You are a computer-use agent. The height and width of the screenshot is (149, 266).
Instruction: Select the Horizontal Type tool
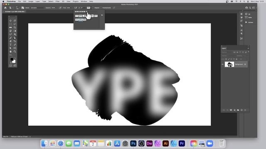click(x=10, y=45)
